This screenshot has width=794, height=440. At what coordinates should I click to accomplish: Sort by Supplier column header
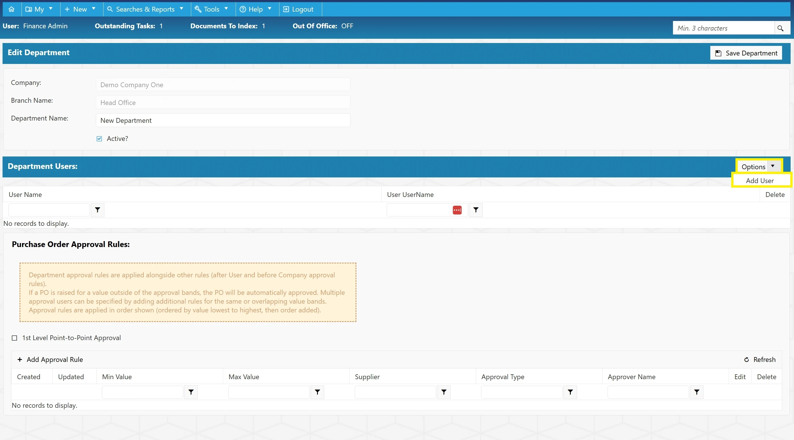point(367,377)
